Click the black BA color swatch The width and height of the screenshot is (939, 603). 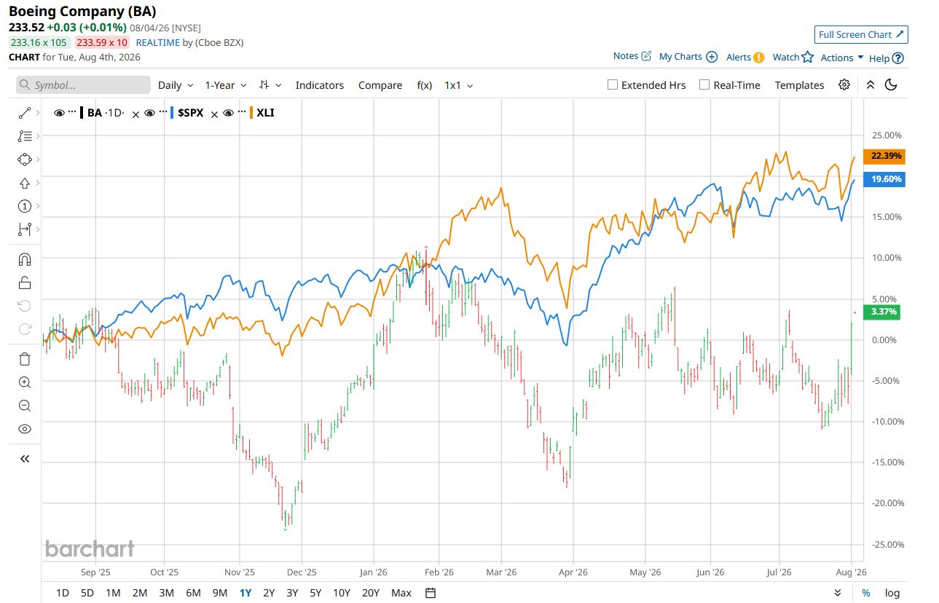[x=82, y=113]
